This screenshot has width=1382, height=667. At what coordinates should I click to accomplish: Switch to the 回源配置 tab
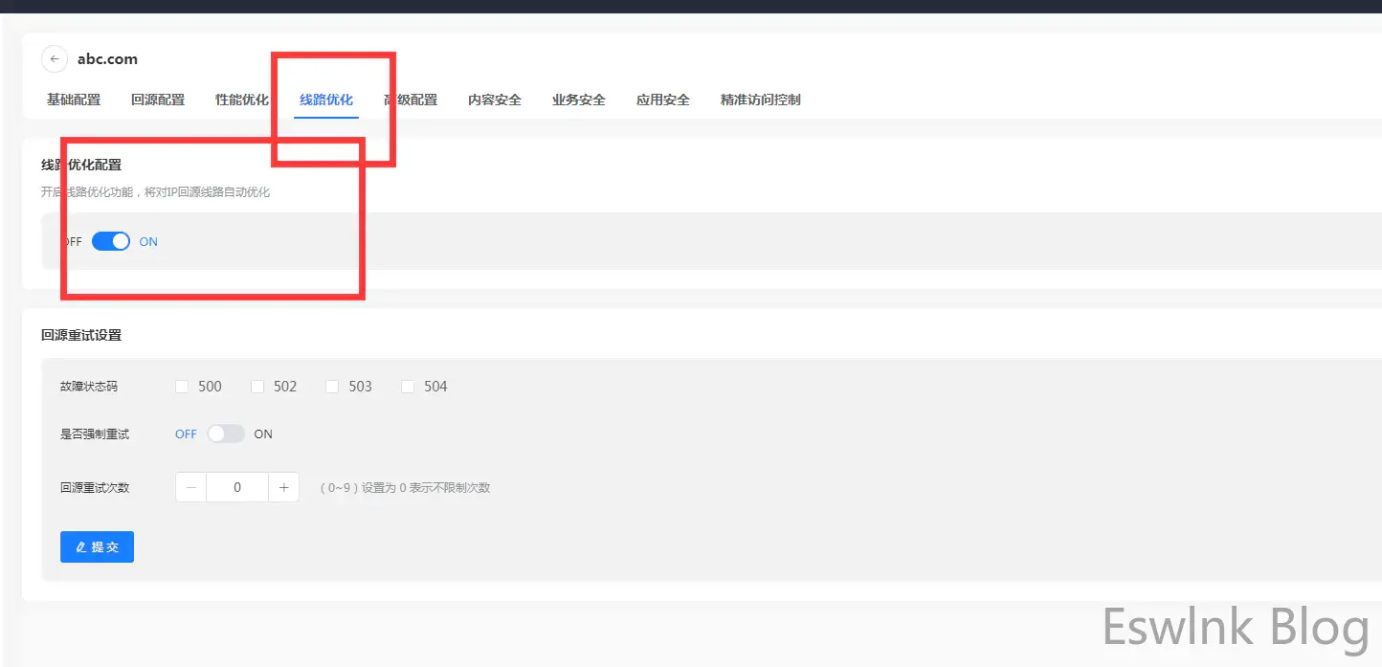tap(158, 100)
